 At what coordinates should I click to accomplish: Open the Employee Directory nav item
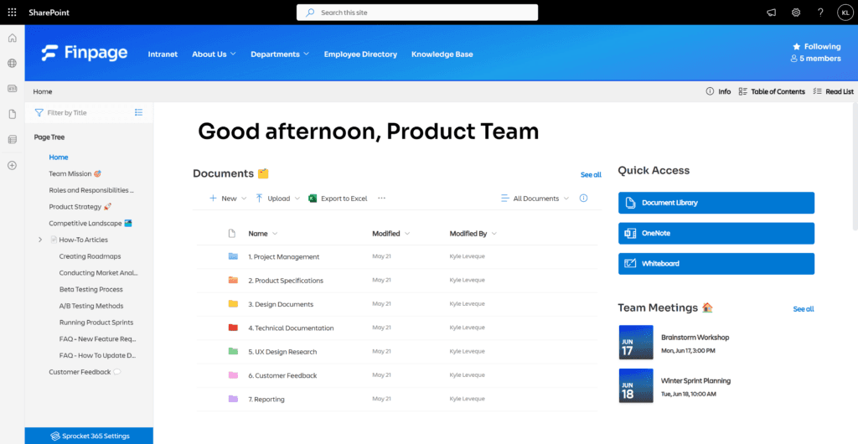[x=360, y=54]
